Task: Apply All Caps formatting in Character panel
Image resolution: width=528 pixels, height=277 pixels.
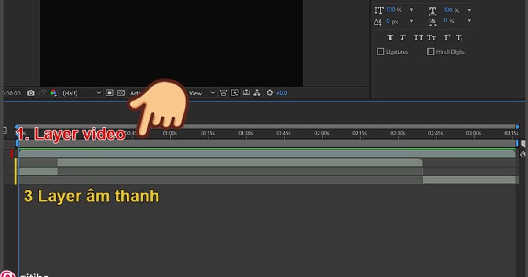Action: [x=418, y=37]
